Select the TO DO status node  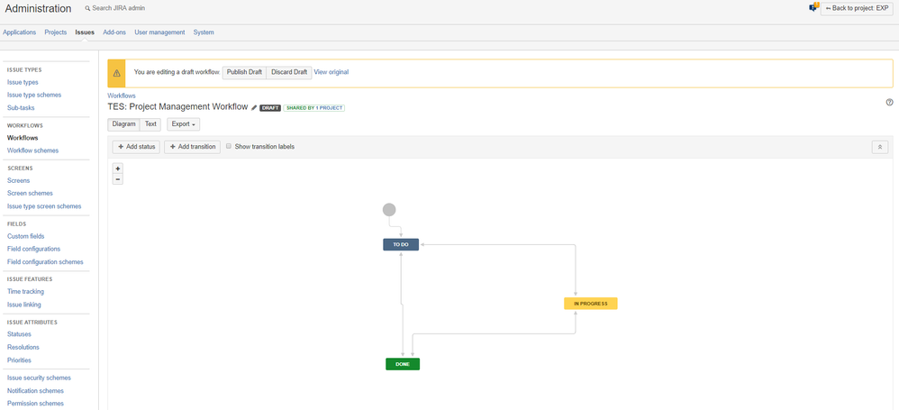click(x=401, y=245)
